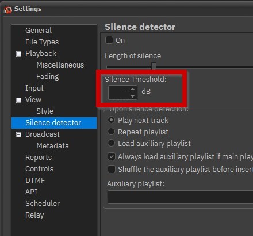Open the DTMF settings page
Image resolution: width=253 pixels, height=236 pixels.
point(35,181)
